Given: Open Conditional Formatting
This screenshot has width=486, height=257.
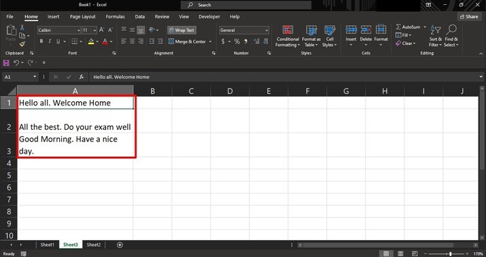Looking at the screenshot, I should pyautogui.click(x=288, y=36).
